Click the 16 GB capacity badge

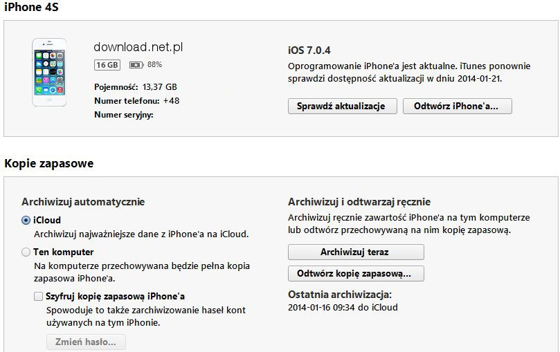107,65
